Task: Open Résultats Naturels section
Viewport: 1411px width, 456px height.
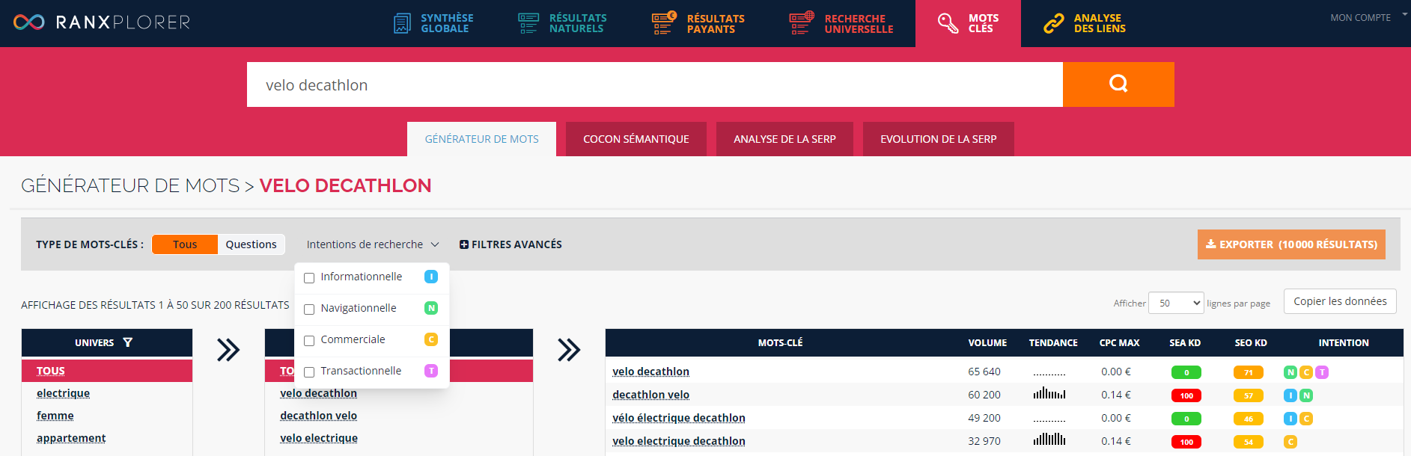Action: 562,23
